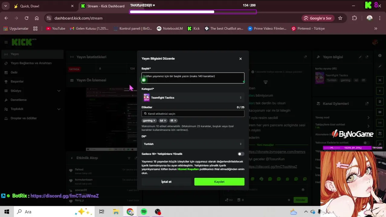Click the chat bubble icon in right rail

[380, 112]
